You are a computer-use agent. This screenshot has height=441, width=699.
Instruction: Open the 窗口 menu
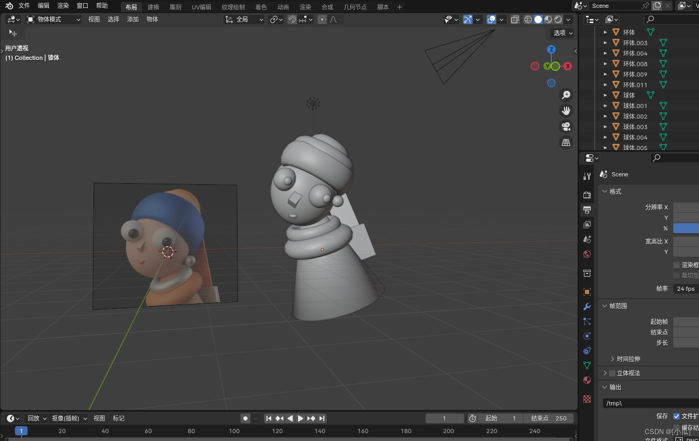[83, 6]
